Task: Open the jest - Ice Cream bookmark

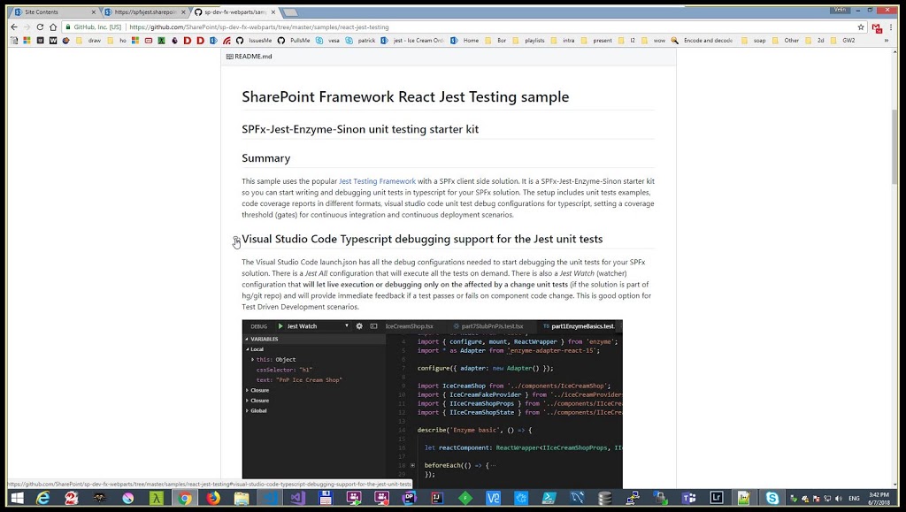Action: point(412,41)
